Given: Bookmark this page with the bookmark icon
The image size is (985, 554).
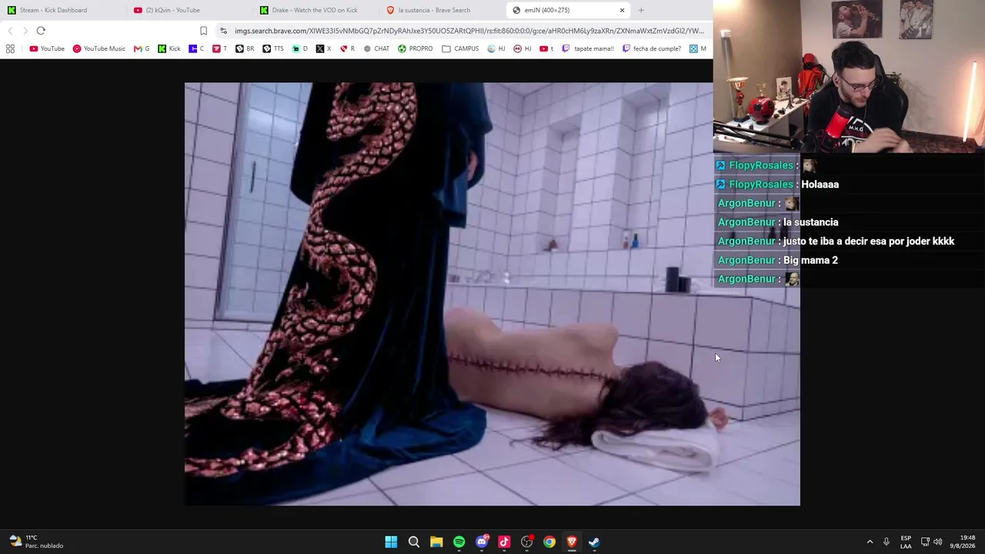Looking at the screenshot, I should coord(203,31).
